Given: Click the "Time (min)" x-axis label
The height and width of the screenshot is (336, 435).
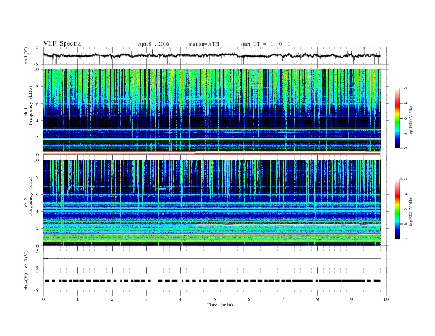Looking at the screenshot, I should click(x=220, y=305).
